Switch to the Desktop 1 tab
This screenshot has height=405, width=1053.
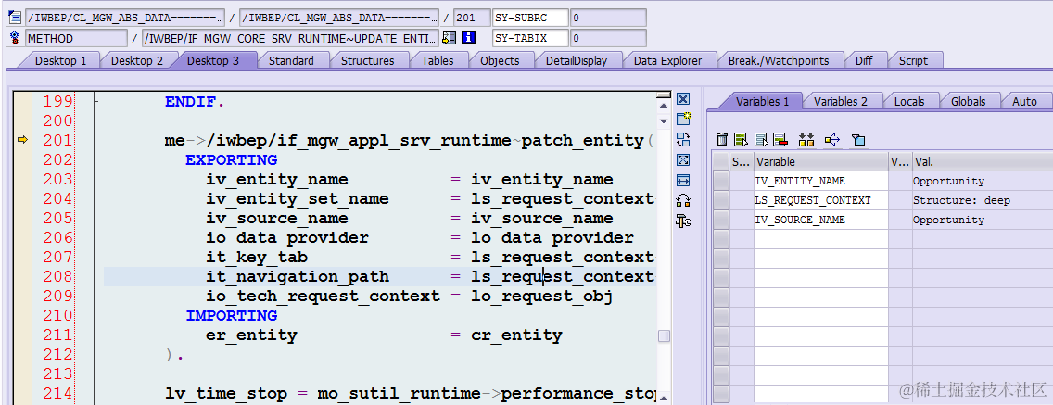[60, 60]
